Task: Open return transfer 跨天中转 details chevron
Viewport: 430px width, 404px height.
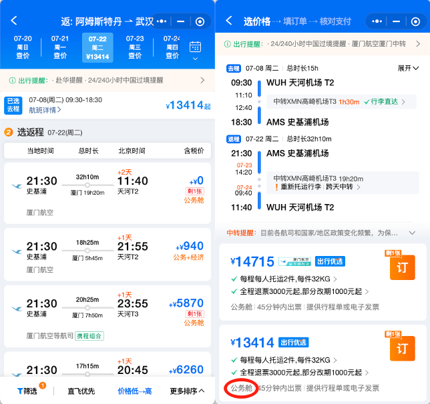Action: [x=359, y=187]
